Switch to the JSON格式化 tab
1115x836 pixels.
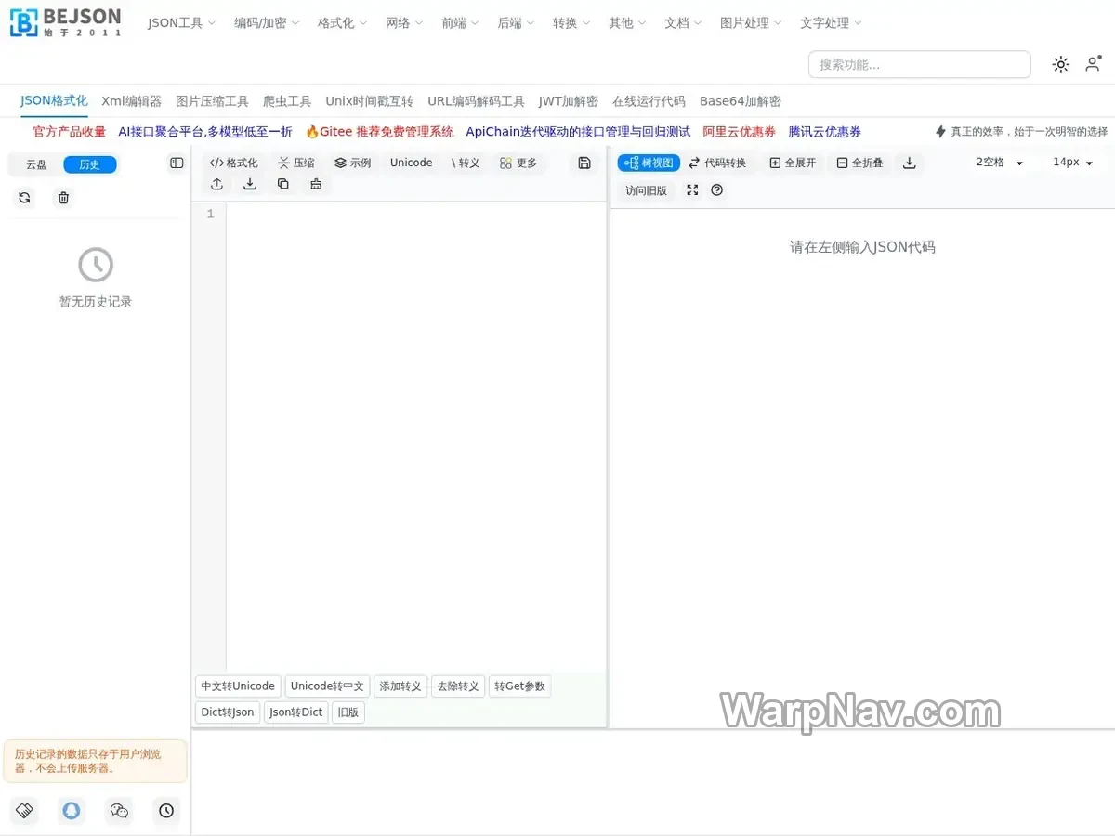coord(54,101)
